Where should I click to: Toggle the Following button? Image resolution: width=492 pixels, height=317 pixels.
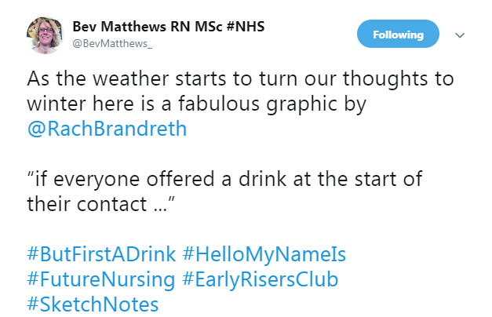pyautogui.click(x=398, y=35)
